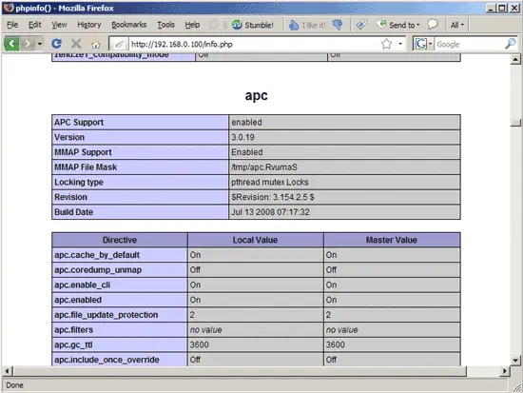Click the thumbs-up I like it icon
This screenshot has height=393, width=523.
294,25
